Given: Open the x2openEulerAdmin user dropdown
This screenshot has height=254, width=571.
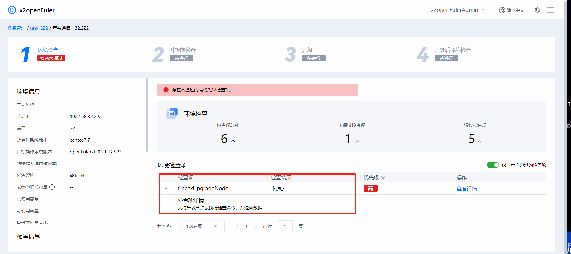Looking at the screenshot, I should [457, 10].
